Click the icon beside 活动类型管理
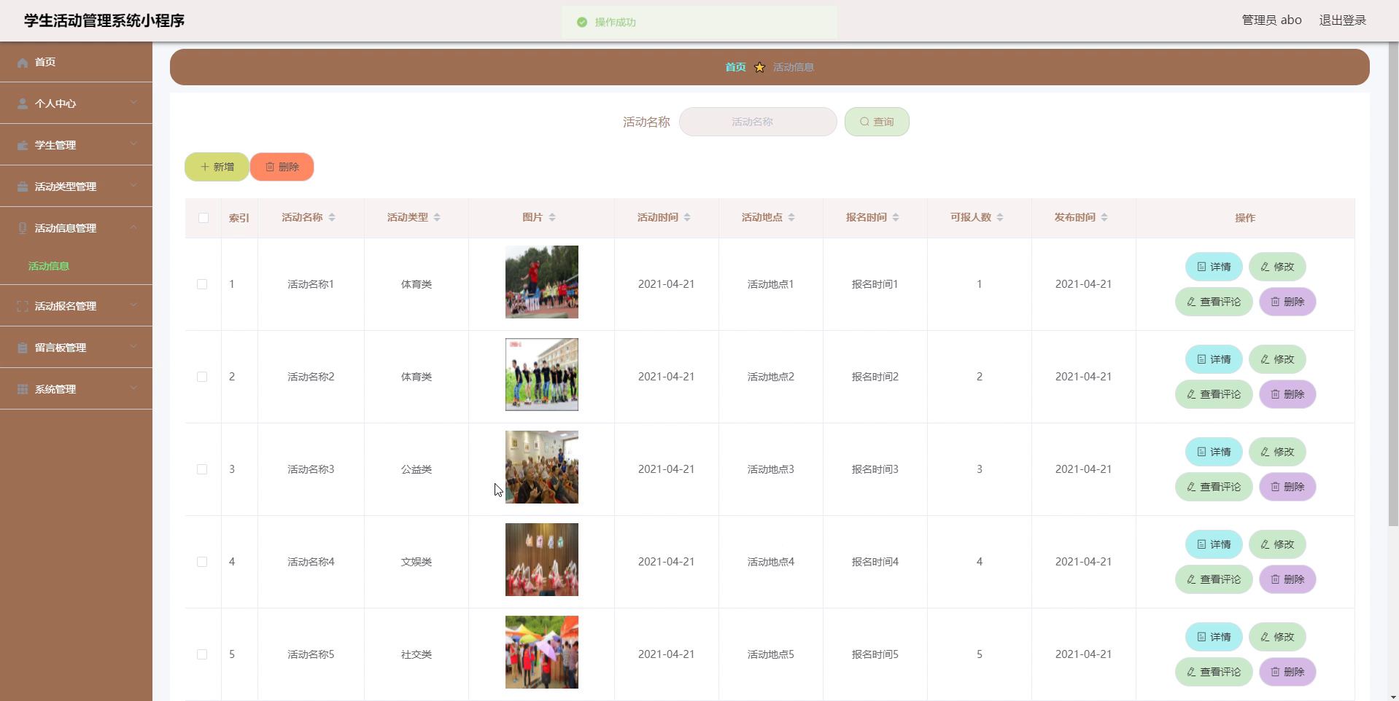Screen dimensions: 1399x701 [23, 187]
